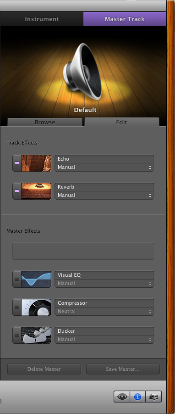Screen dimensions: 175x414
Task: Open the Compressor knob graphic
Action: (x=36, y=308)
